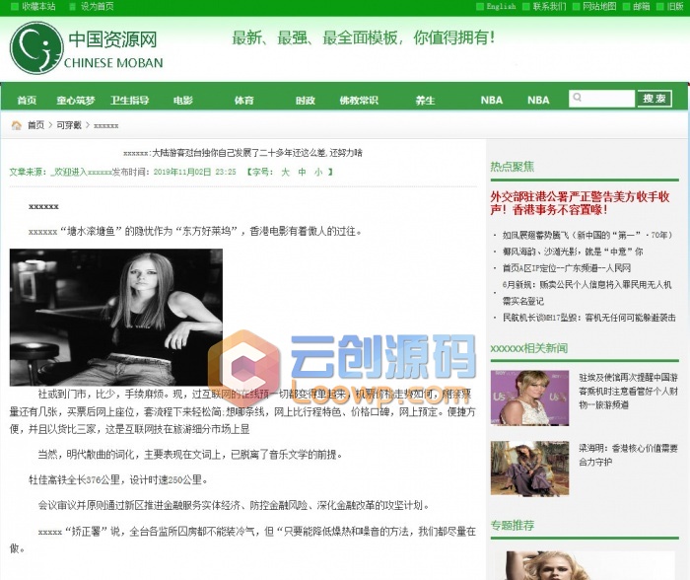Open the 鄱风海韵、沙滩光影 news link

coord(573,252)
